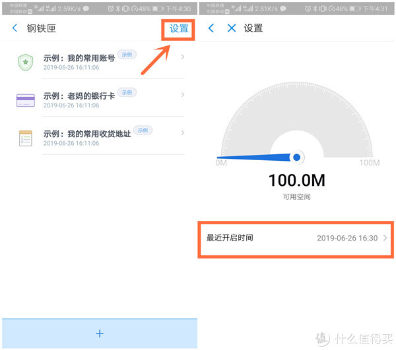Image resolution: width=396 pixels, height=350 pixels.
Task: Tap alarm icon in right phone status bar
Action: pos(308,9)
